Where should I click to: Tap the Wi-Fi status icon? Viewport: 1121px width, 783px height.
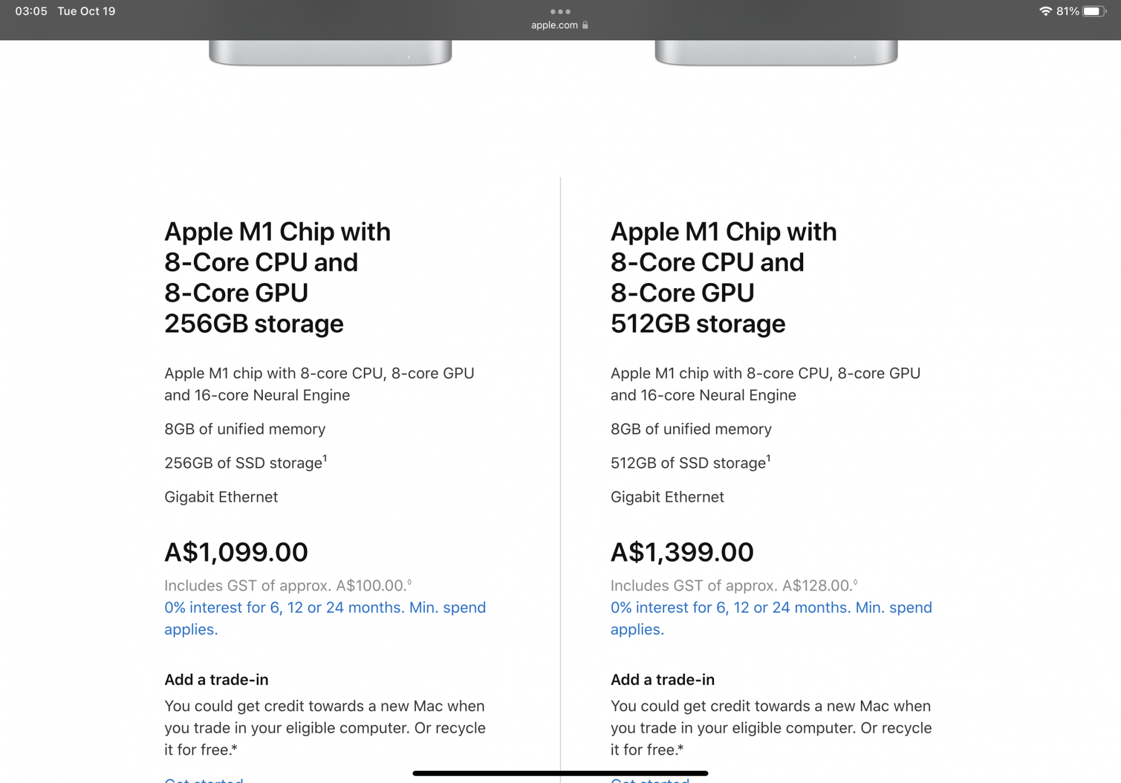pos(1045,11)
